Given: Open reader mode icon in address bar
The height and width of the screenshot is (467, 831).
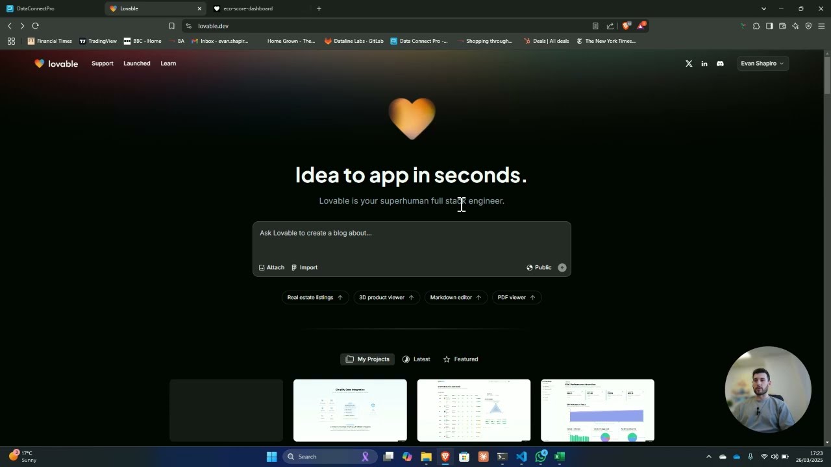Looking at the screenshot, I should pyautogui.click(x=595, y=26).
